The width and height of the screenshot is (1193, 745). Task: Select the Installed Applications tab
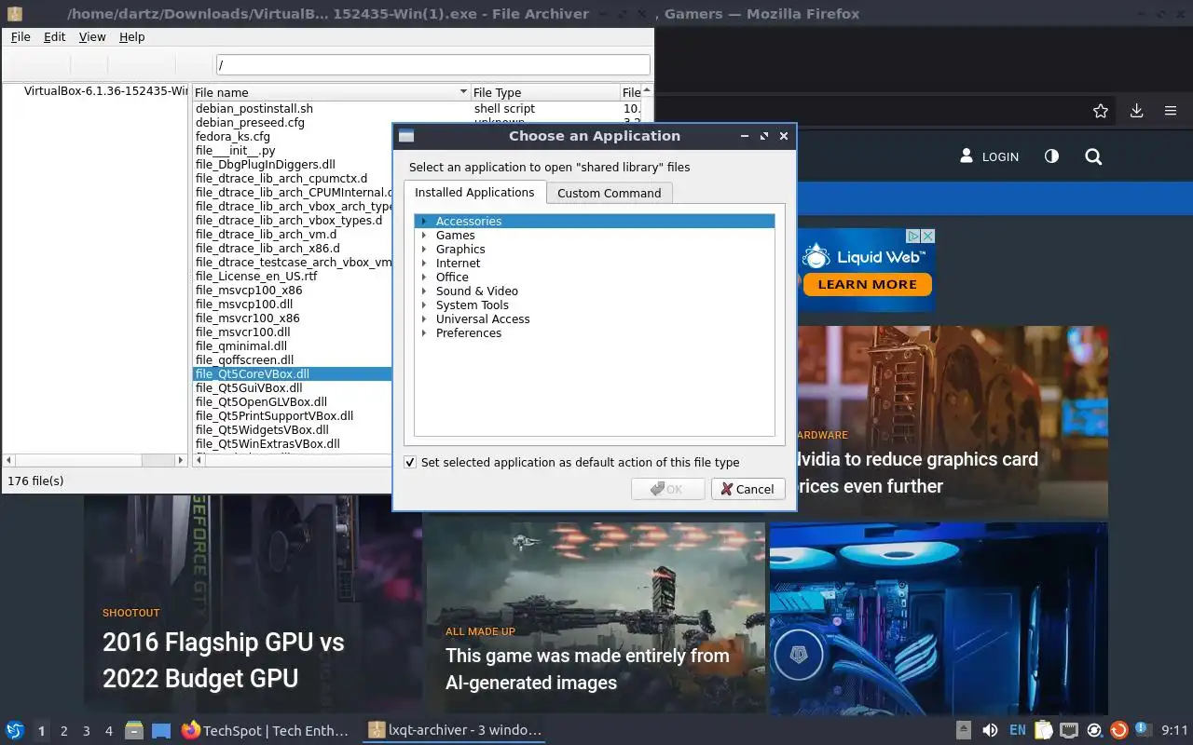(x=474, y=192)
